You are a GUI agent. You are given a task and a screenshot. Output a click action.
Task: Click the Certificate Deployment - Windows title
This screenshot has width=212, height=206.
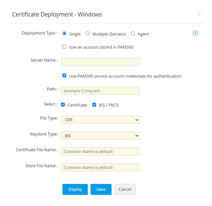click(x=57, y=14)
